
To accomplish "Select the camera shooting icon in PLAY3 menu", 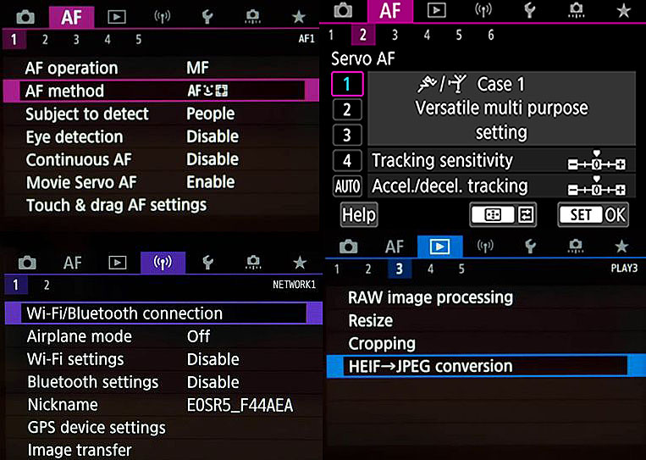I will (x=348, y=247).
